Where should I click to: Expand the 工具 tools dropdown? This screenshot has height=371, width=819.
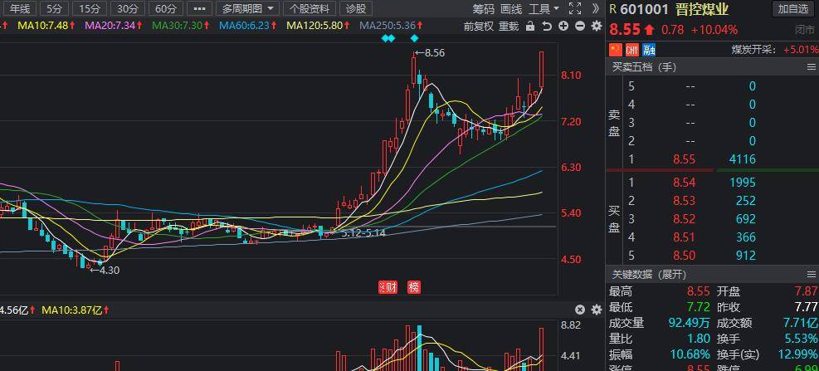coord(544,9)
